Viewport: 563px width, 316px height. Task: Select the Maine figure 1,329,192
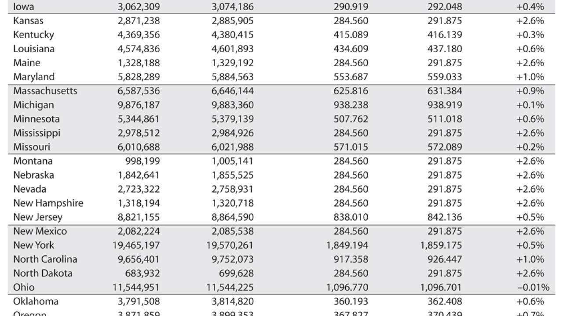pos(232,63)
